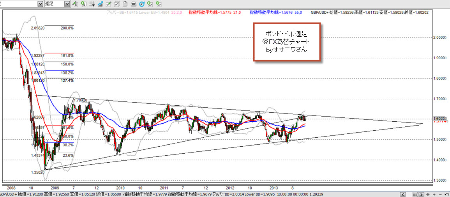Open the 週足 timeframe dropdown
The width and height of the screenshot is (450, 197).
[67, 4]
